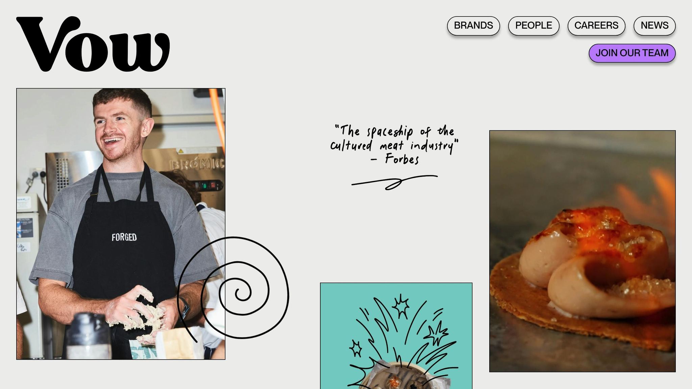Open the CAREERS navigation link

coord(596,26)
